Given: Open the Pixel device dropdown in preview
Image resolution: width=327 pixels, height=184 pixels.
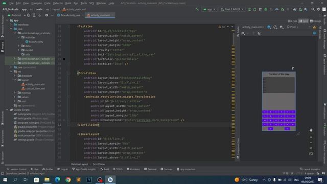Looking at the screenshot, I should pyautogui.click(x=293, y=27).
